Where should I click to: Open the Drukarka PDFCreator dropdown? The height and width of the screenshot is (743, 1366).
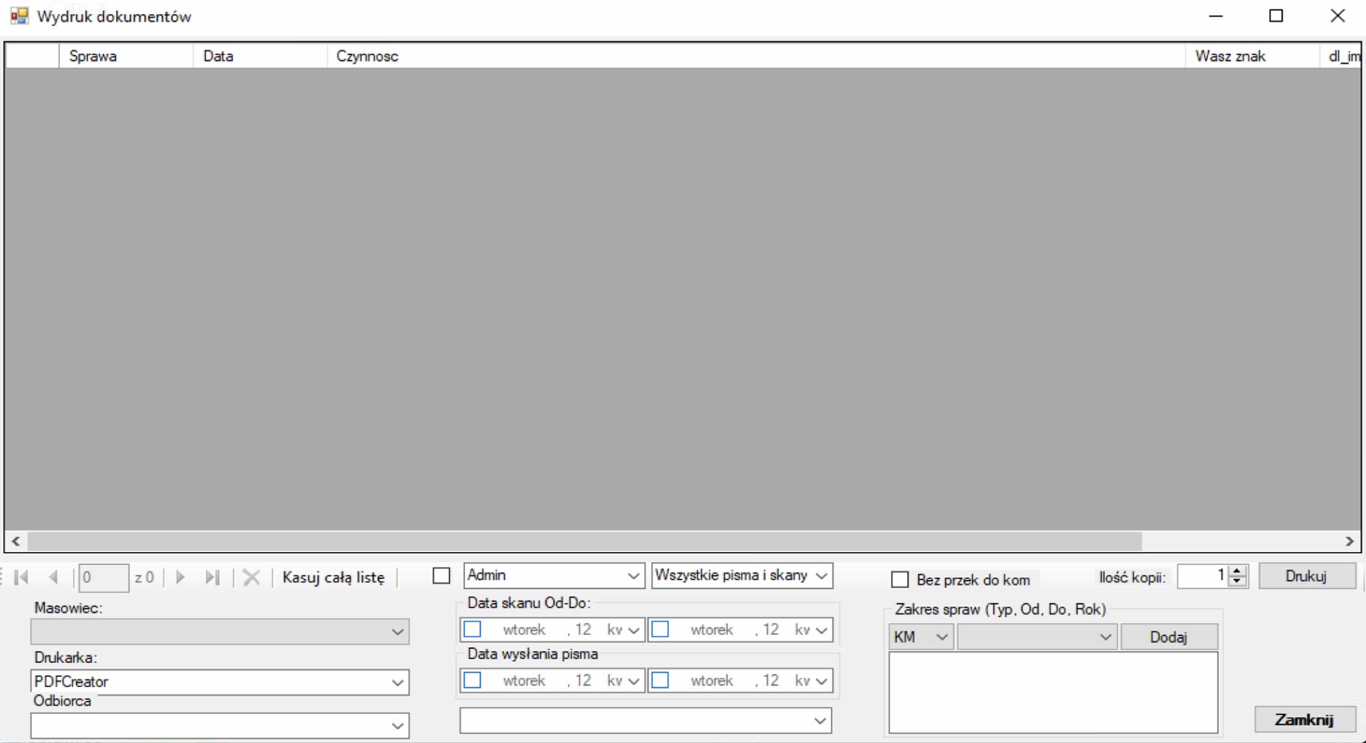(x=397, y=682)
